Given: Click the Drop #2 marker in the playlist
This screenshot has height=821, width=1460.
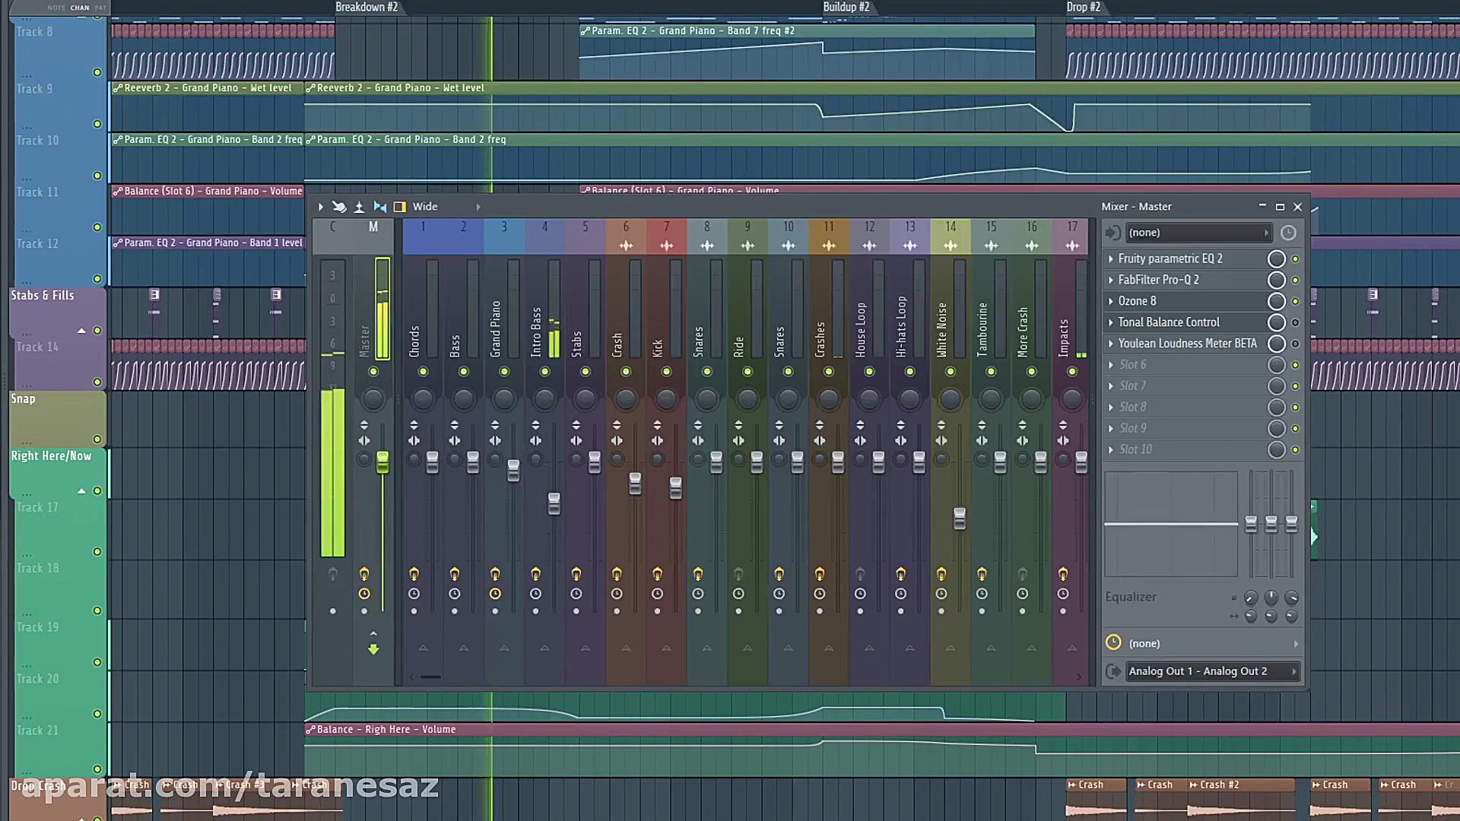Looking at the screenshot, I should (x=1083, y=7).
